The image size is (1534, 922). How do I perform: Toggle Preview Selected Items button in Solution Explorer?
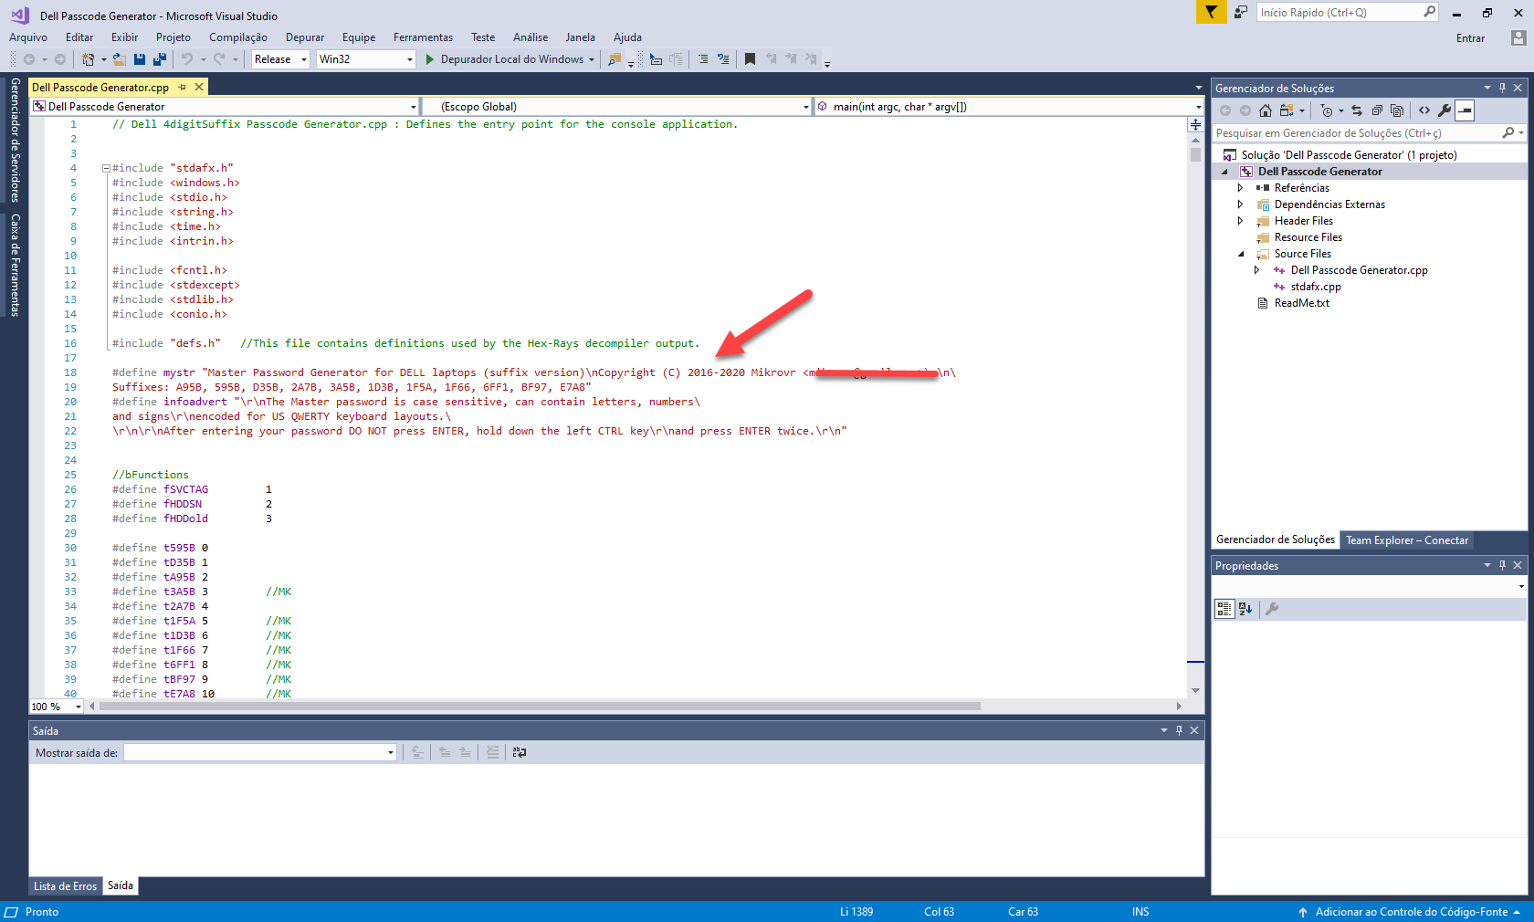pos(1465,110)
